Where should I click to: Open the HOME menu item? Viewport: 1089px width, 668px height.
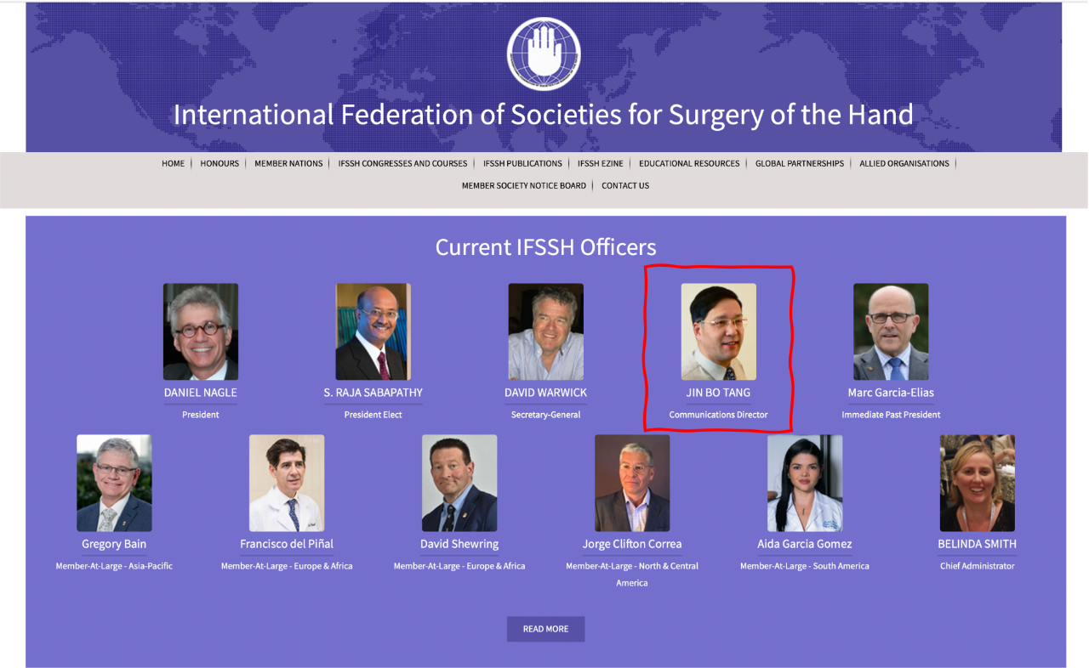(174, 163)
